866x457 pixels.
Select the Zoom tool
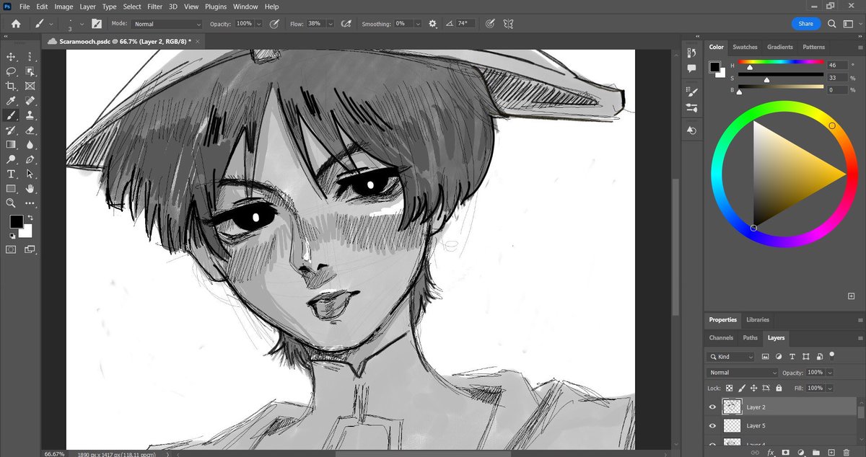[12, 204]
